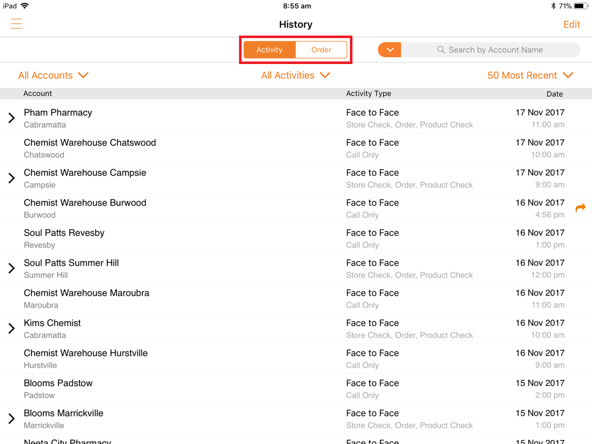Select Pham Pharmacy account name
This screenshot has width=592, height=444.
[58, 113]
